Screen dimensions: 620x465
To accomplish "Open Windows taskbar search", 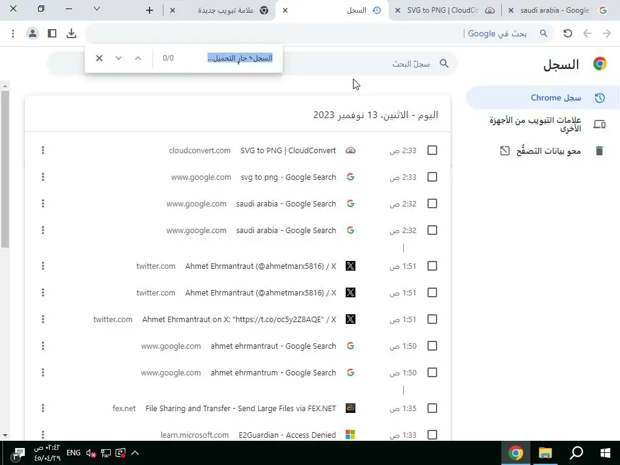I will (x=576, y=453).
